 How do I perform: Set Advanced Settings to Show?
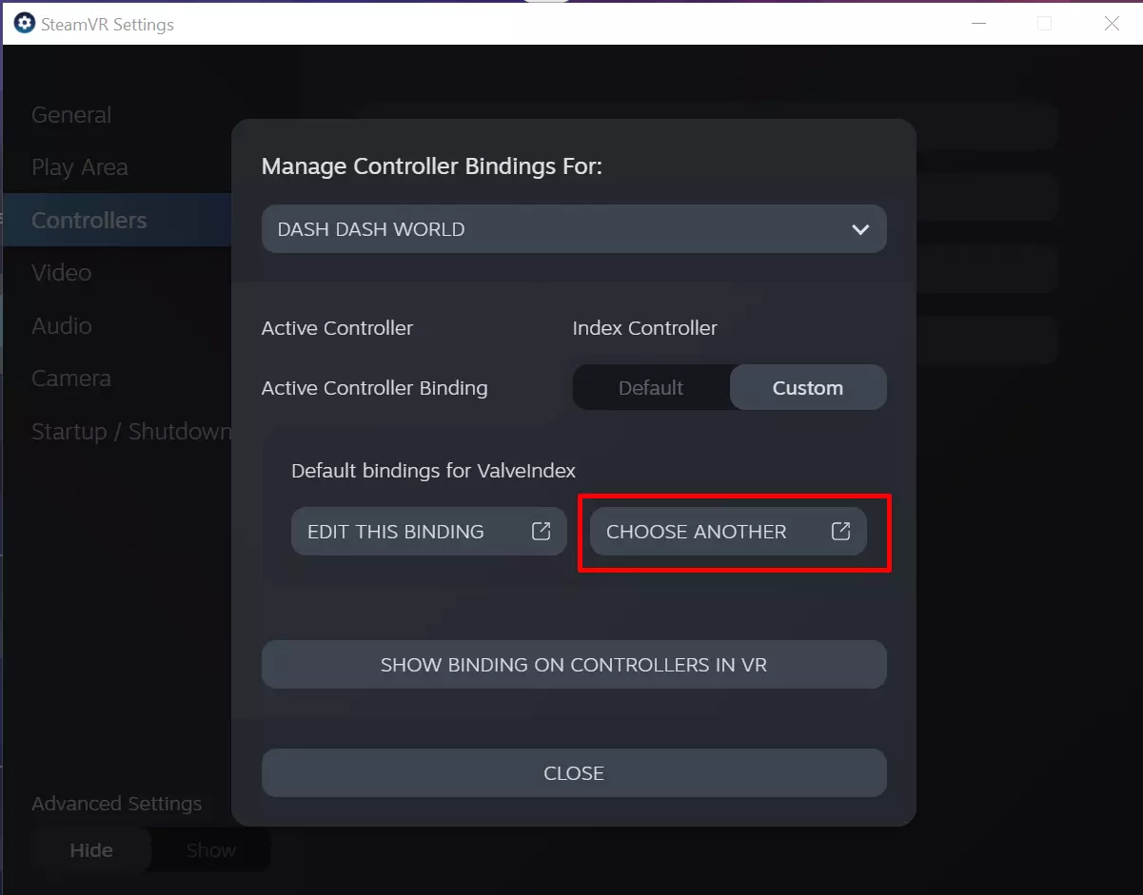211,850
